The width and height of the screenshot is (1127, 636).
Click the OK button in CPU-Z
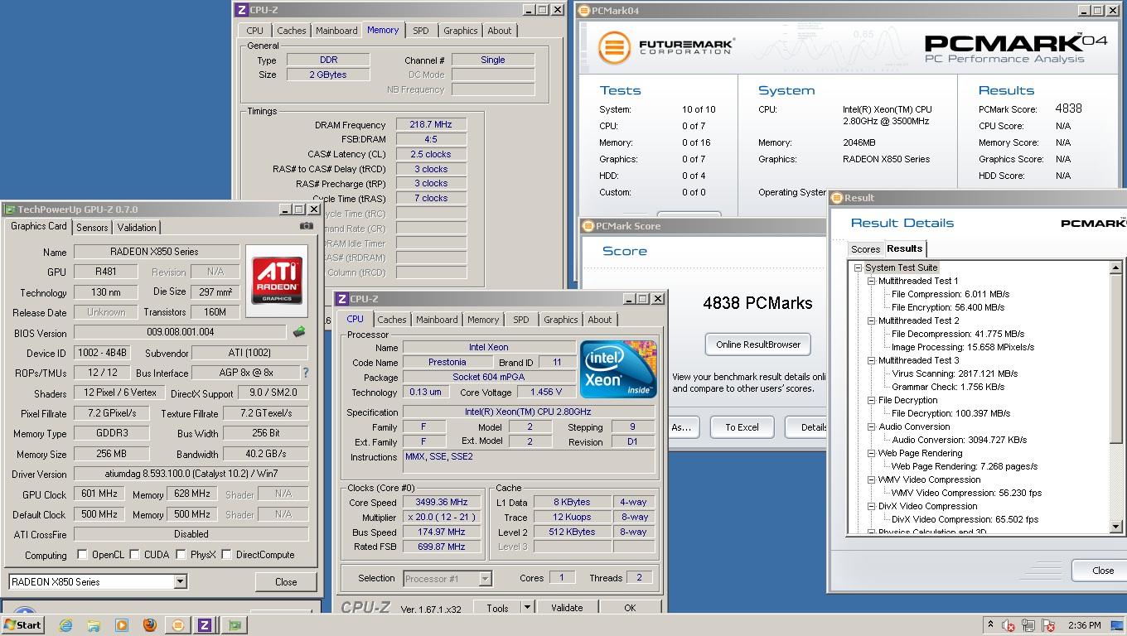630,608
